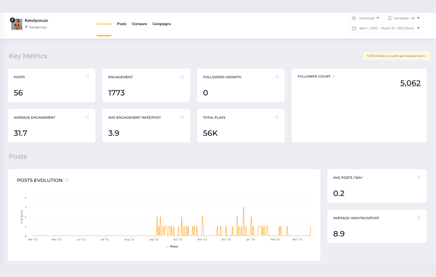
Task: Switch to the Posts tab
Action: [122, 24]
